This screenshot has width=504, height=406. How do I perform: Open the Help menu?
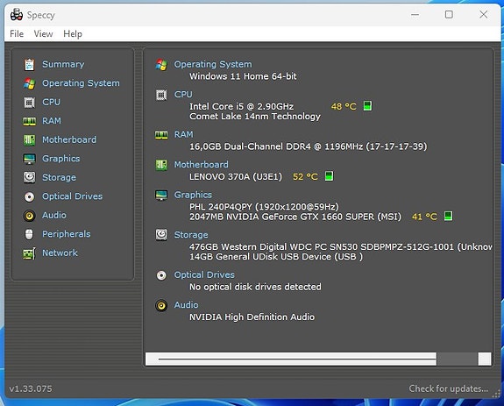[73, 33]
